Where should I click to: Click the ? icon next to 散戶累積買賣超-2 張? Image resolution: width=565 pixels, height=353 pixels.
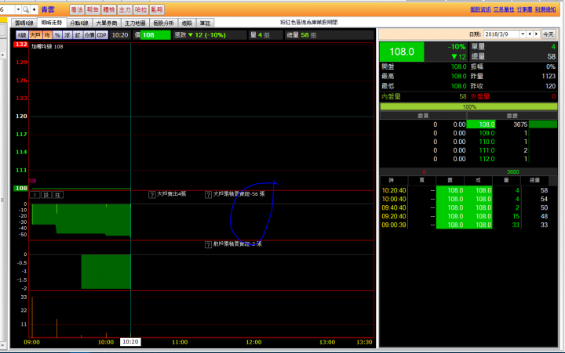pyautogui.click(x=208, y=245)
